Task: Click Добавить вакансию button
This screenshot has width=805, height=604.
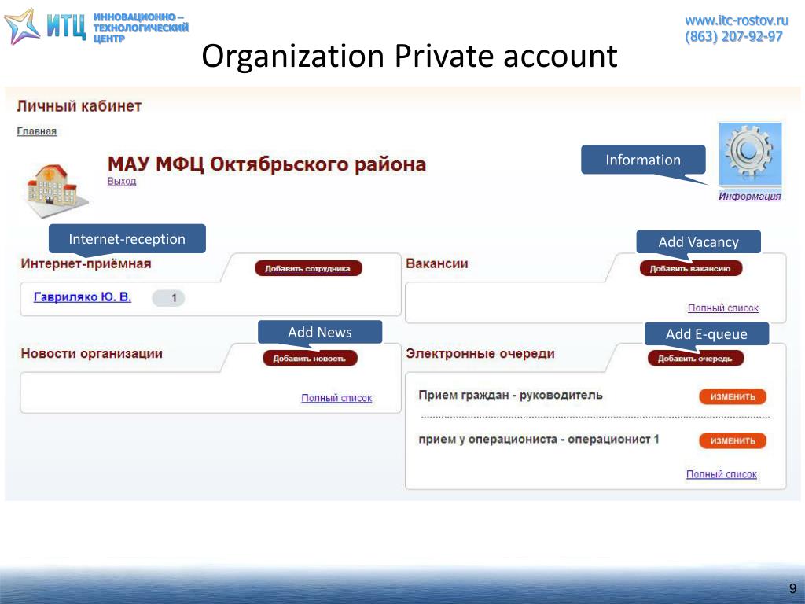Action: tap(690, 268)
